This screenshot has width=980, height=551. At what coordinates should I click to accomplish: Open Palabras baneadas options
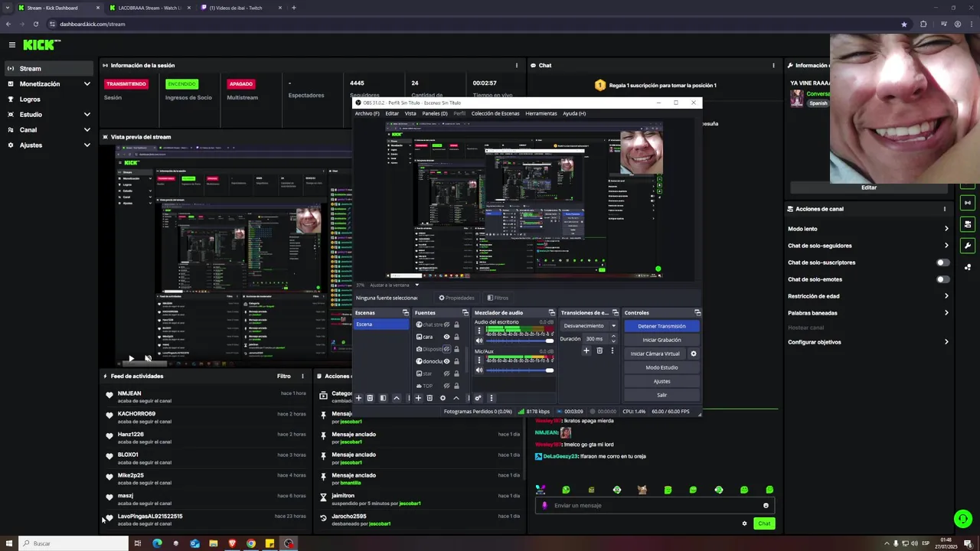[868, 313]
